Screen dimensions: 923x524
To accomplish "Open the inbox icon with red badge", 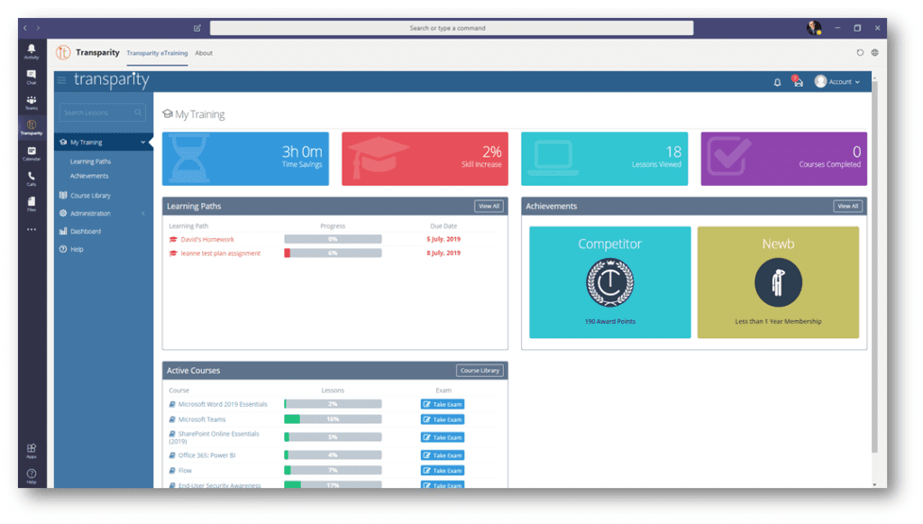I will [x=797, y=82].
